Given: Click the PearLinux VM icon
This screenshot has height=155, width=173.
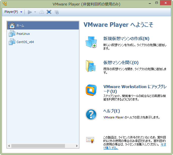Looking at the screenshot, I should tap(12, 34).
